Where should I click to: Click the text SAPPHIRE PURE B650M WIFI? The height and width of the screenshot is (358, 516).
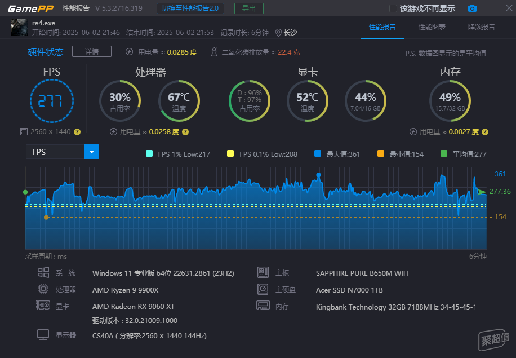(362, 273)
